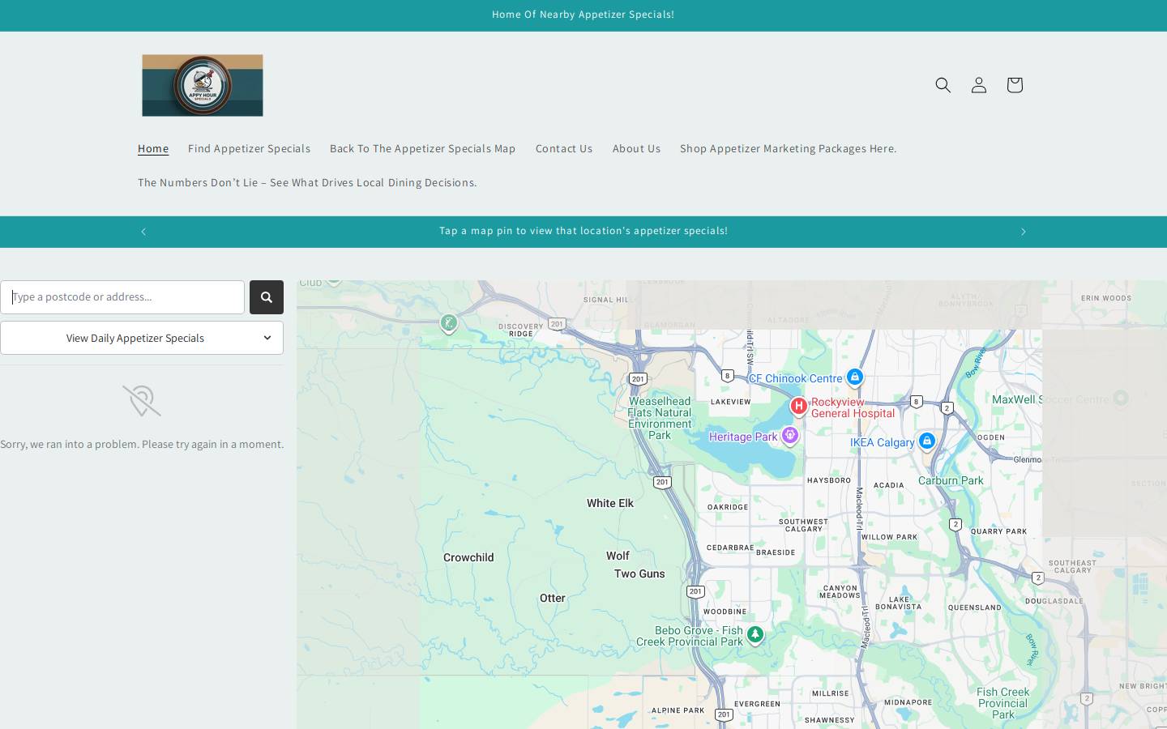Click the golf course pin near Discovery Ridge
Screen dimensions: 1167x729
coord(449,324)
